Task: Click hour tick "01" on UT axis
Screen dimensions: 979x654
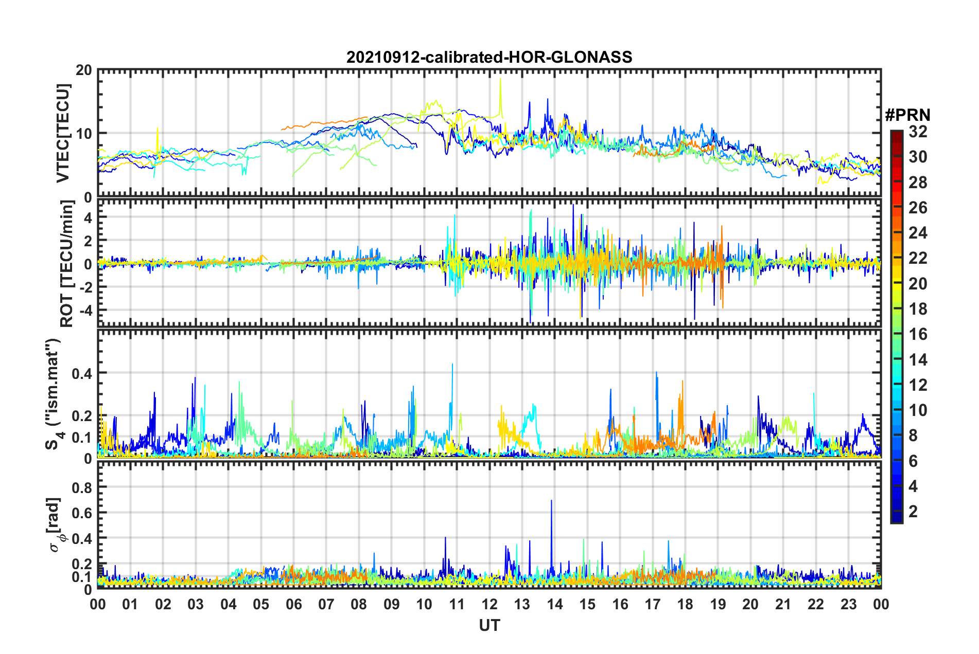Action: pos(130,604)
